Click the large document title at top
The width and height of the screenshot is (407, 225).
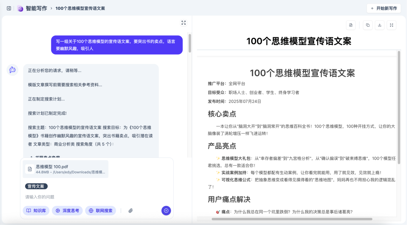pyautogui.click(x=299, y=41)
